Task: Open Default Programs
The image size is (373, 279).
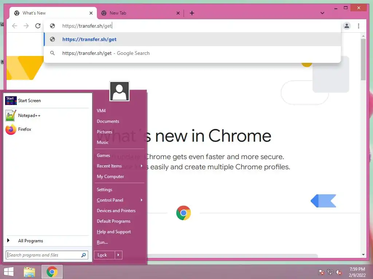Action: click(x=119, y=221)
